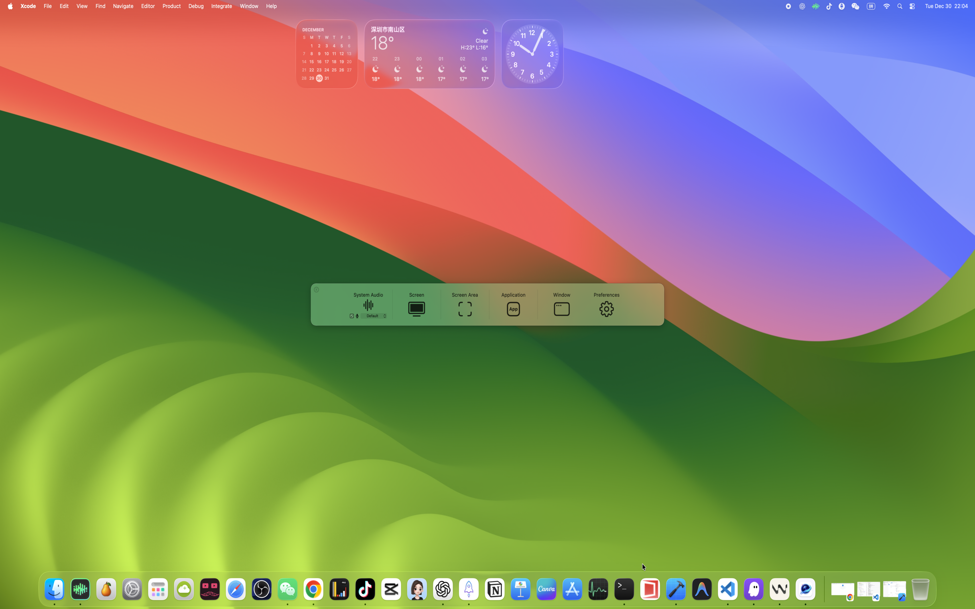The width and height of the screenshot is (975, 609).
Task: Launch Terminal from the Dock
Action: coord(624,589)
